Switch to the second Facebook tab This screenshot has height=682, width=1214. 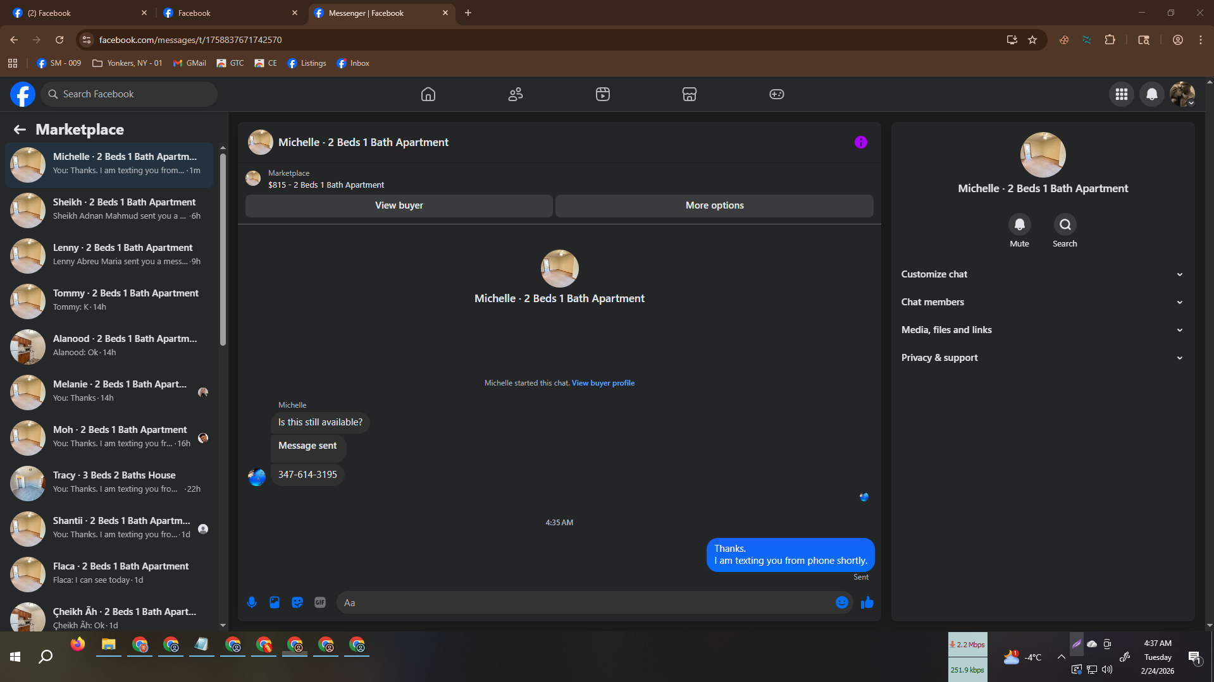[x=230, y=13]
